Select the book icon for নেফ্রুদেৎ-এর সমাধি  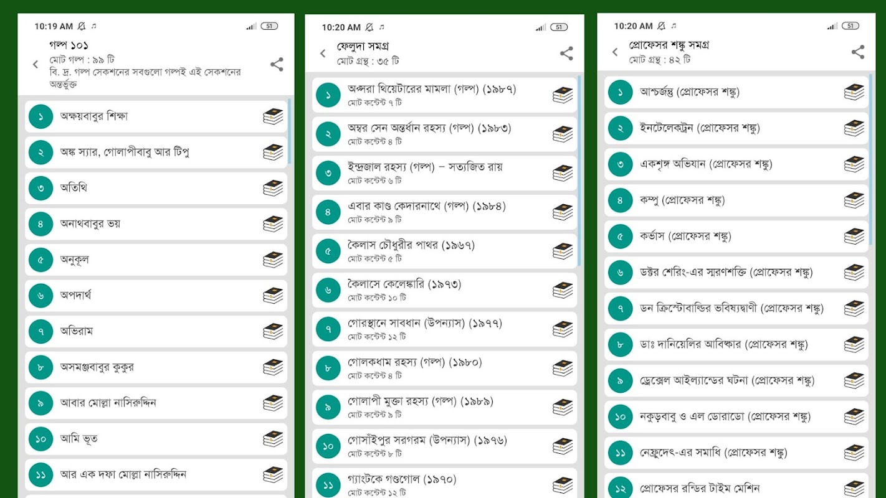click(854, 453)
